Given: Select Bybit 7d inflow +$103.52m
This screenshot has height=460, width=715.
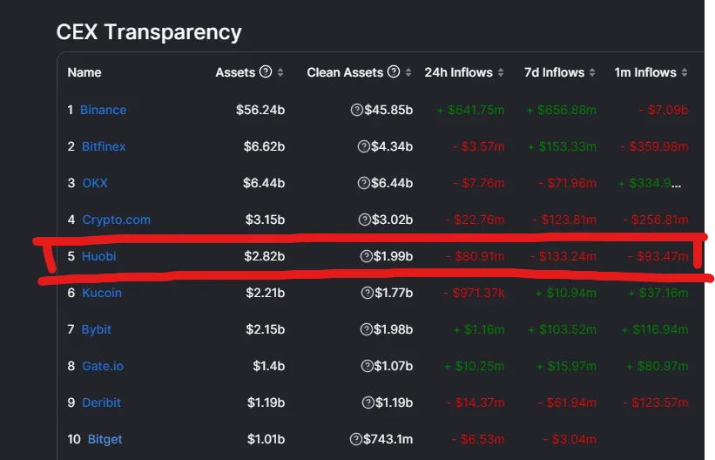Looking at the screenshot, I should click(562, 329).
